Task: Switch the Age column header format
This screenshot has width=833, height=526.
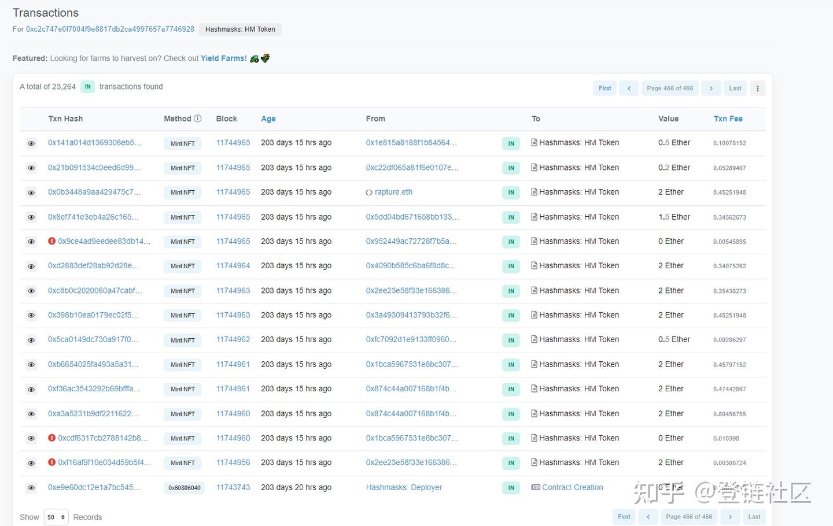Action: coord(268,118)
